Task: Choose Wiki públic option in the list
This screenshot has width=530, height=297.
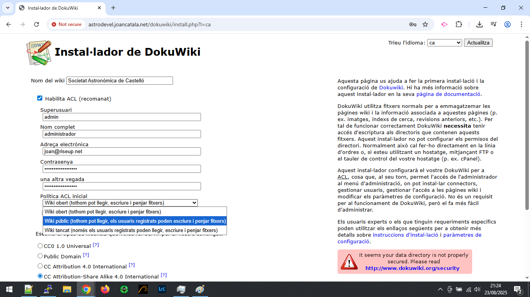Action: [135, 221]
